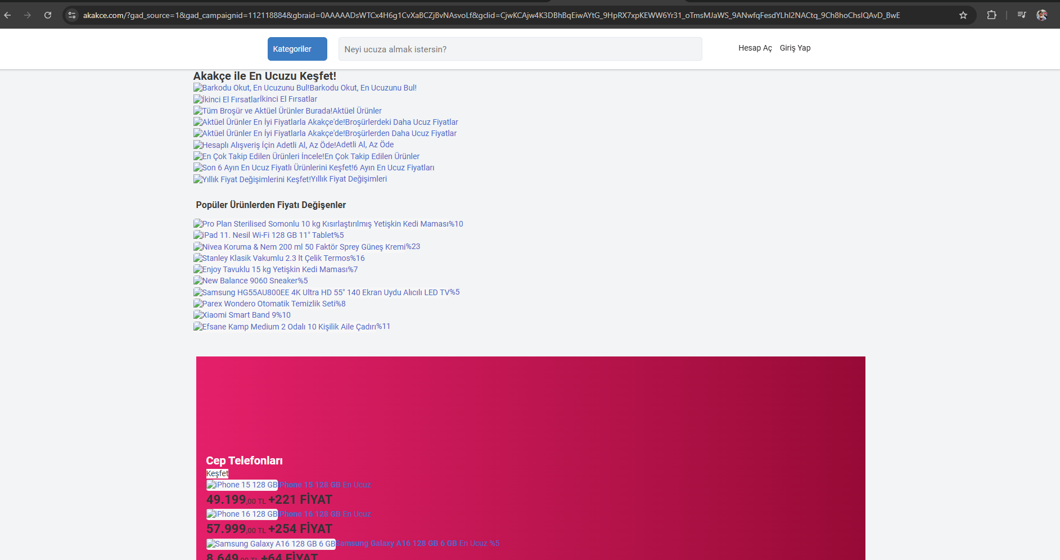
Task: Open the Kategoriler button
Action: pyautogui.click(x=297, y=49)
